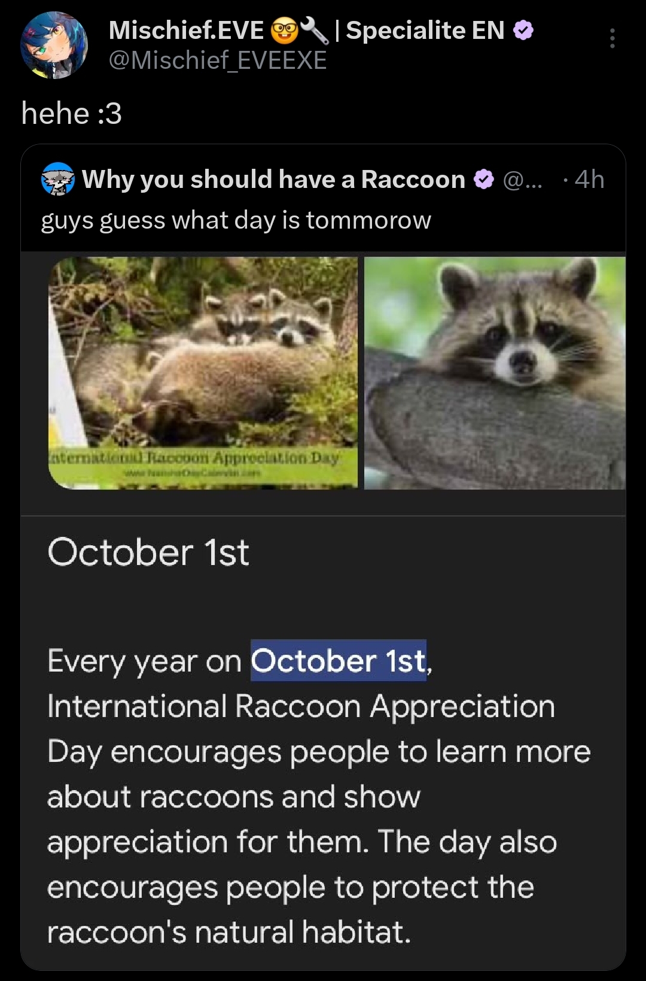Click the verified badge on the Raccoon account
This screenshot has height=981, width=646.
pos(483,179)
